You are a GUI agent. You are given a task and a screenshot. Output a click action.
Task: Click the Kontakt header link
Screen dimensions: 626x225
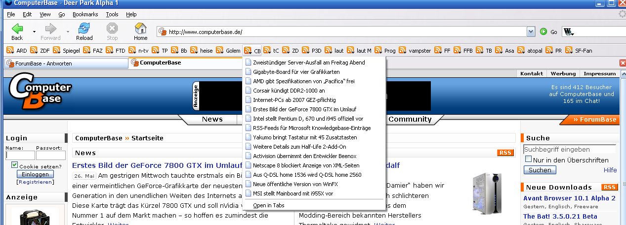[x=532, y=73]
